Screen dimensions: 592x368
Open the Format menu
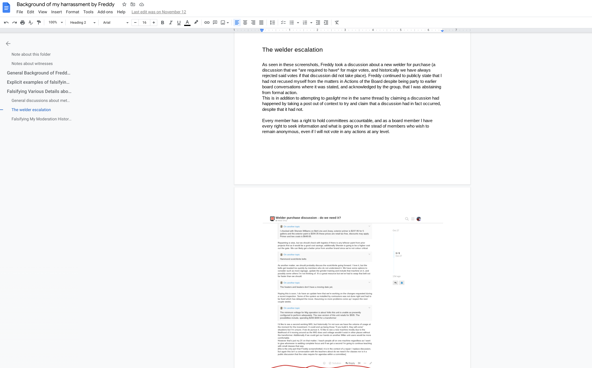[x=72, y=12]
